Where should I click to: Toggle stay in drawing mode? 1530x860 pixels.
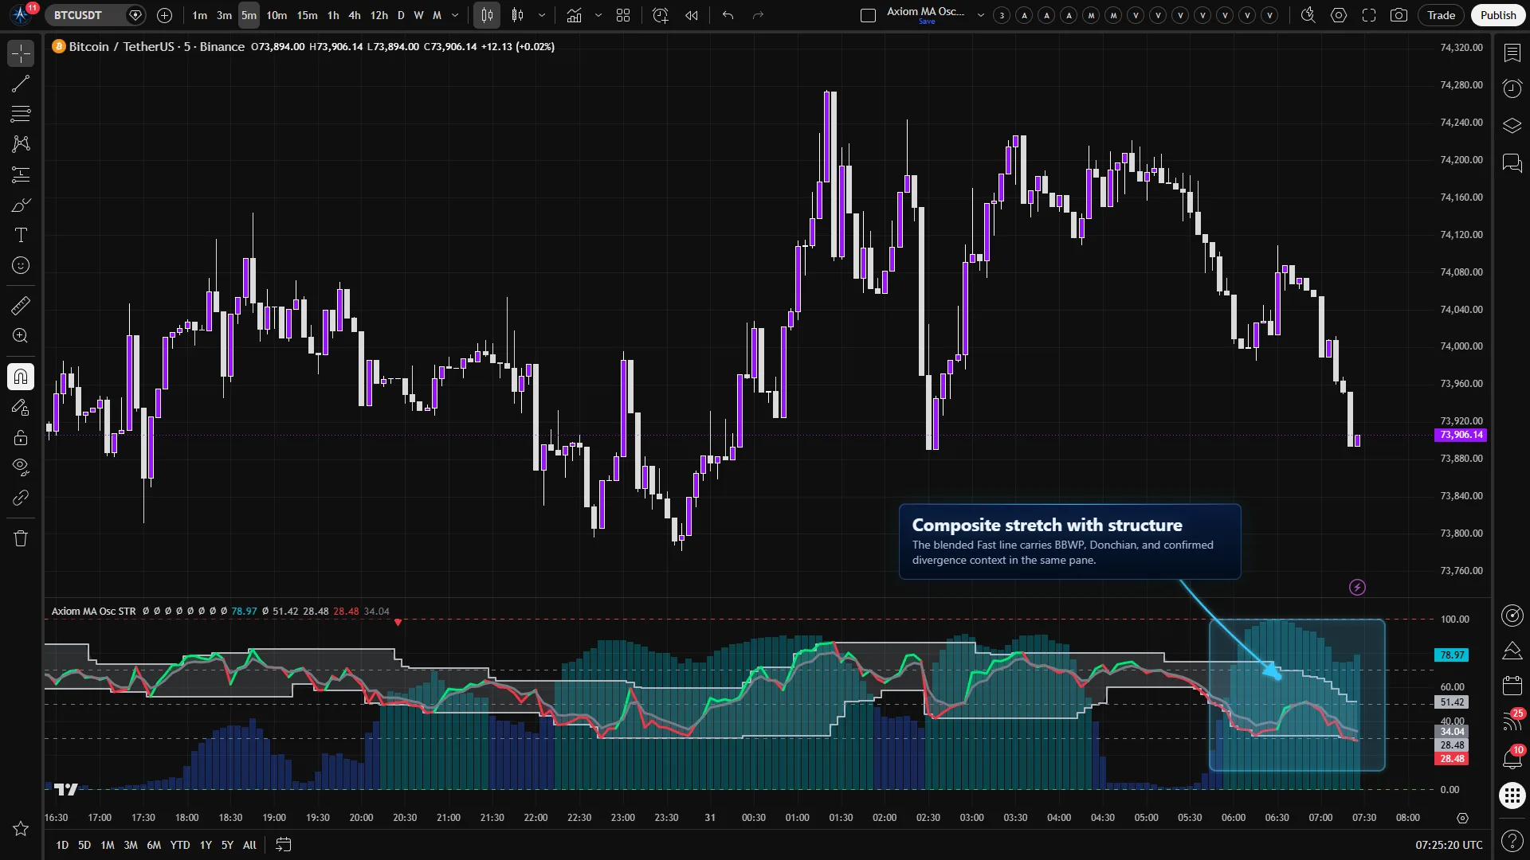coord(21,408)
